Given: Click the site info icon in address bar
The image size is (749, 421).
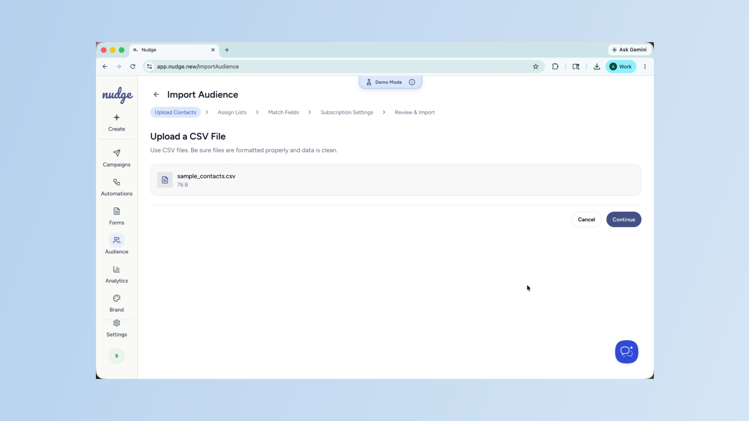Looking at the screenshot, I should click(149, 67).
